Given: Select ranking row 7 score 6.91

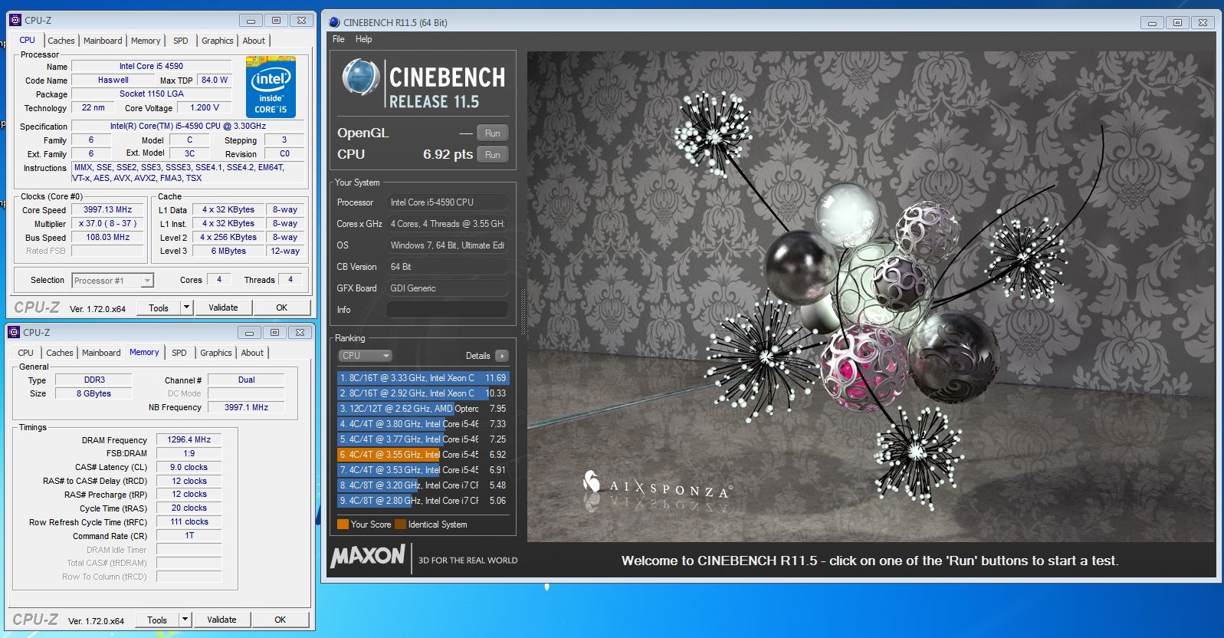Looking at the screenshot, I should coord(423,470).
